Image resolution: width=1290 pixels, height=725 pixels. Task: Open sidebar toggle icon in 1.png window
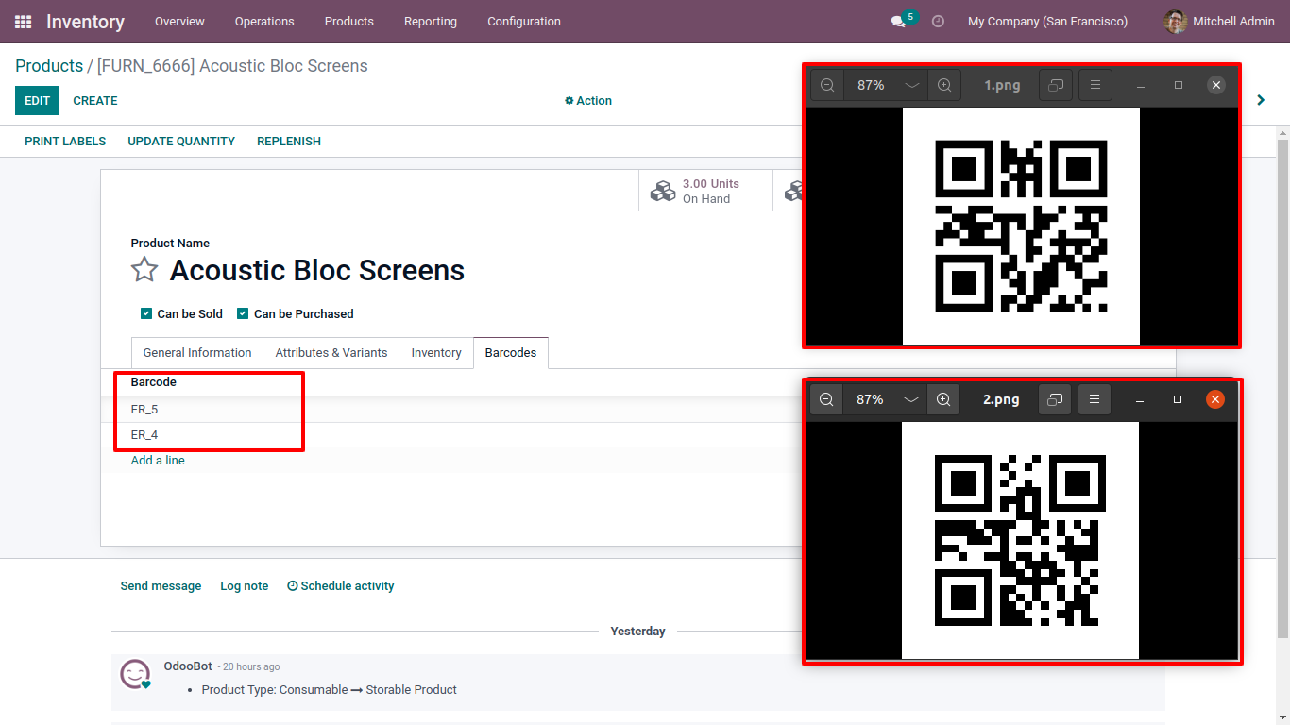point(1056,85)
